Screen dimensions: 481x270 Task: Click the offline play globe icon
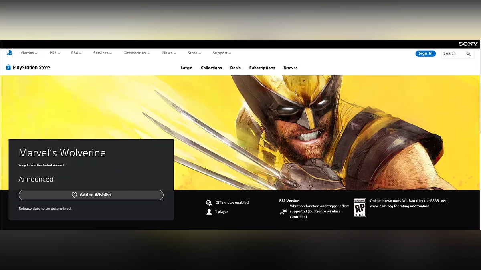tap(209, 203)
